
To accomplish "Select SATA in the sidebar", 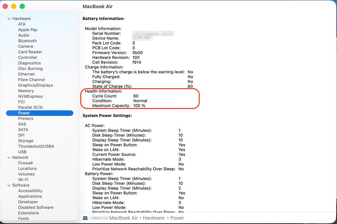I will pos(23,130).
